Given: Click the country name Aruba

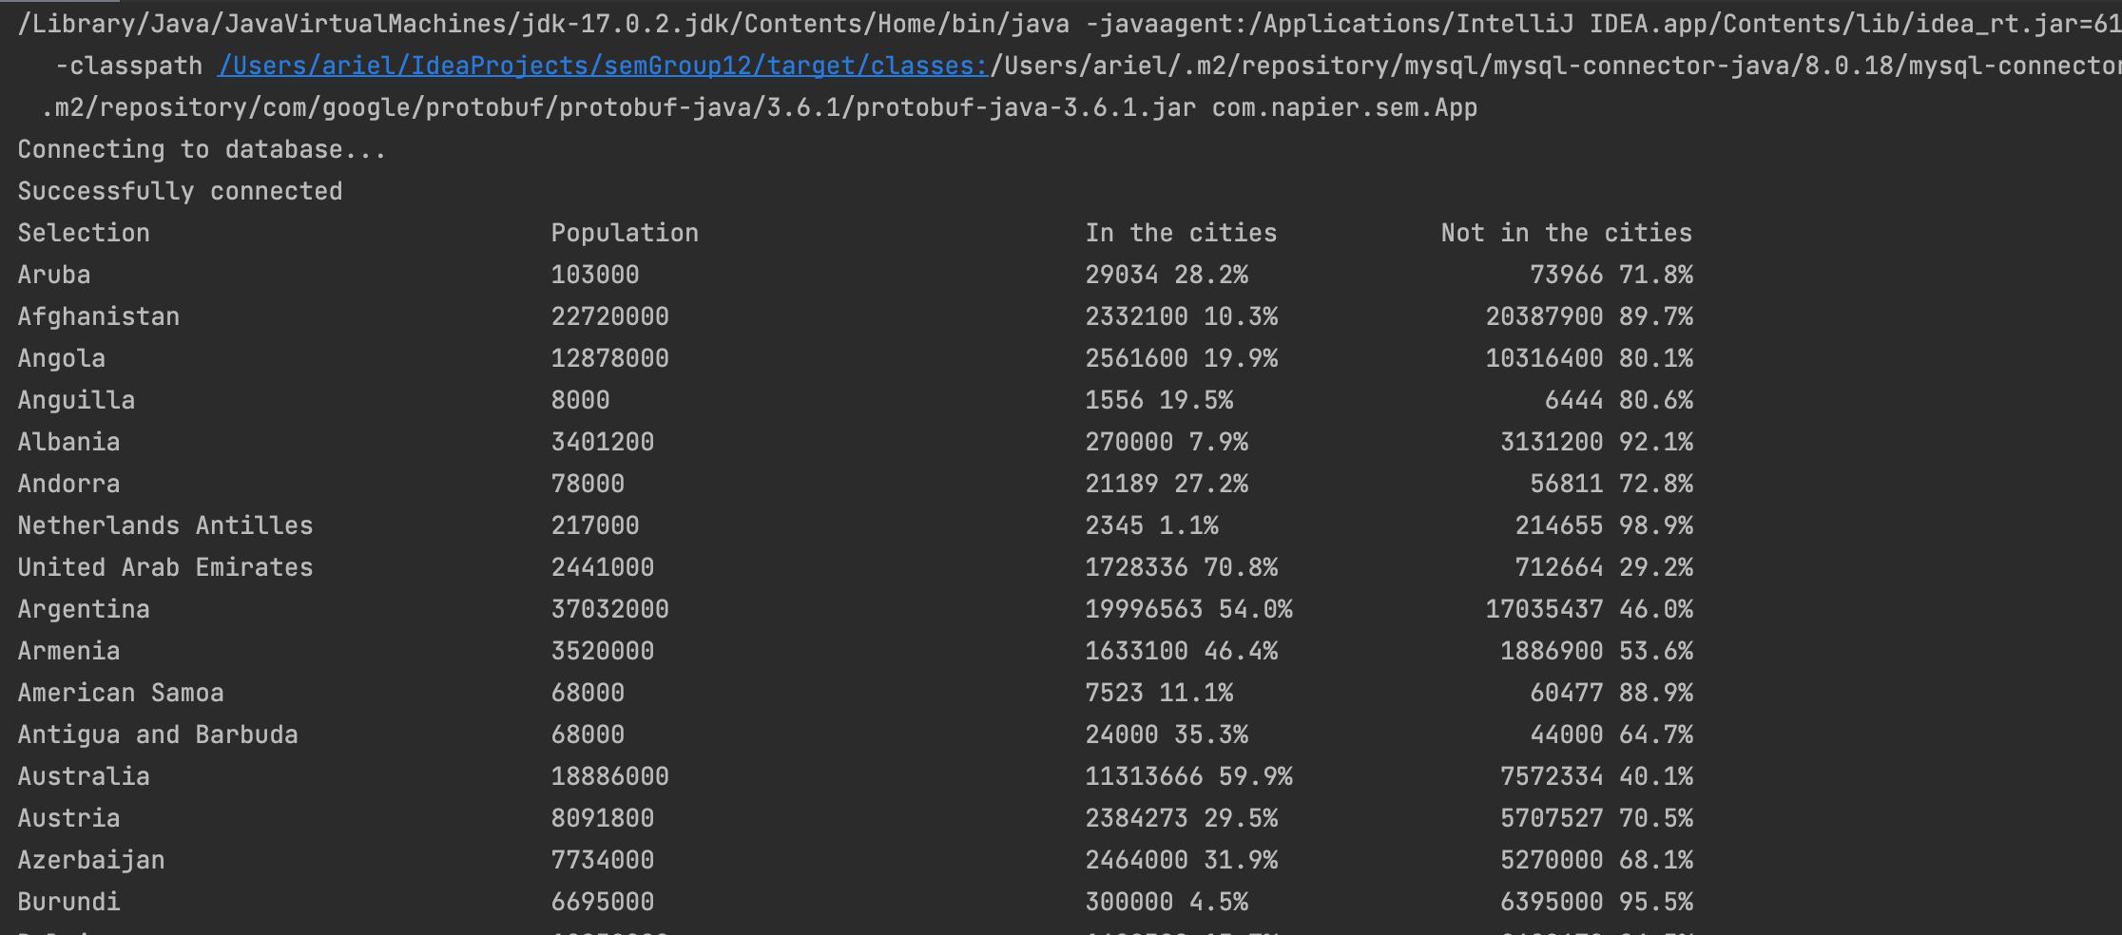Looking at the screenshot, I should pyautogui.click(x=54, y=275).
